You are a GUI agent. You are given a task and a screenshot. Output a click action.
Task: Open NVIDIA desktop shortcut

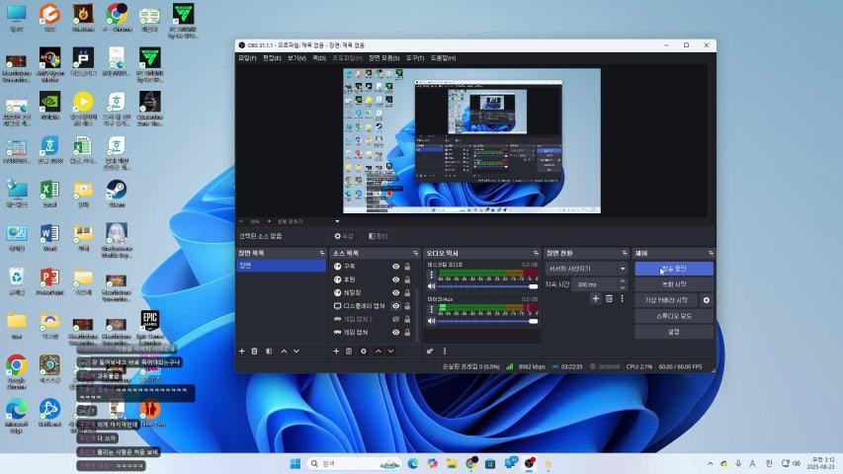click(49, 106)
